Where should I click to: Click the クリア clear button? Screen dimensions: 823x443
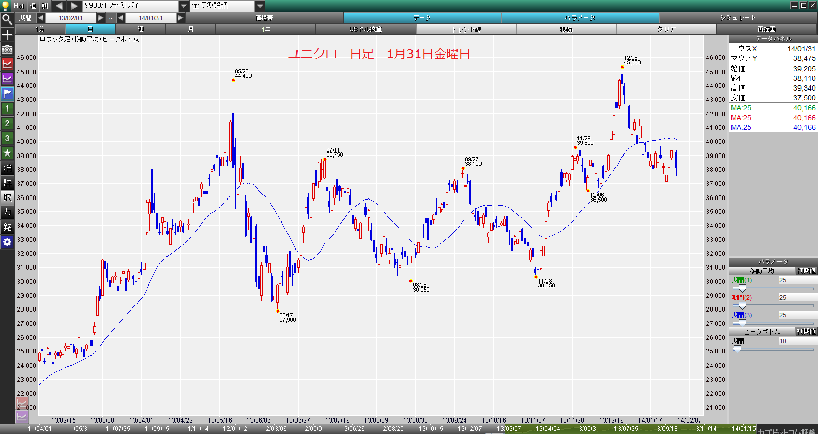coord(666,29)
